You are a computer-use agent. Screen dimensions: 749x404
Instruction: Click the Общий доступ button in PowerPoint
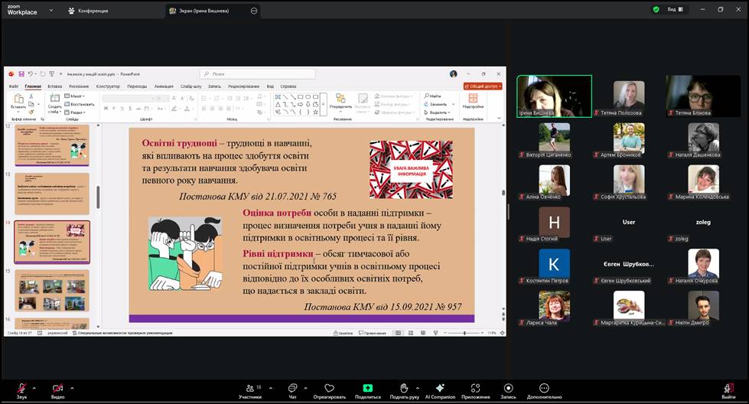coord(483,86)
